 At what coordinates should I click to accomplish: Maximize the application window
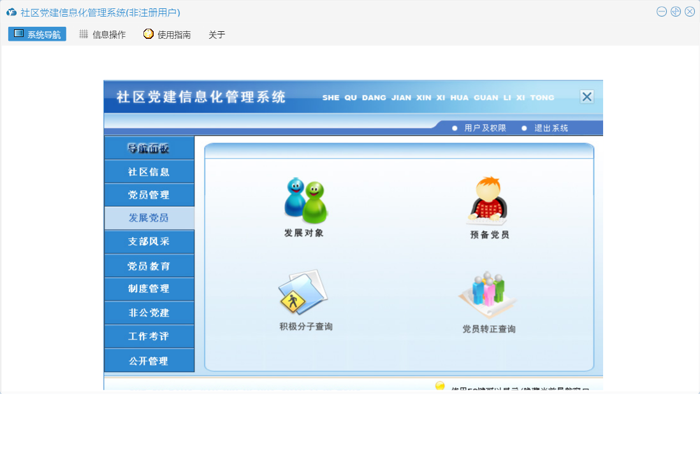click(676, 11)
